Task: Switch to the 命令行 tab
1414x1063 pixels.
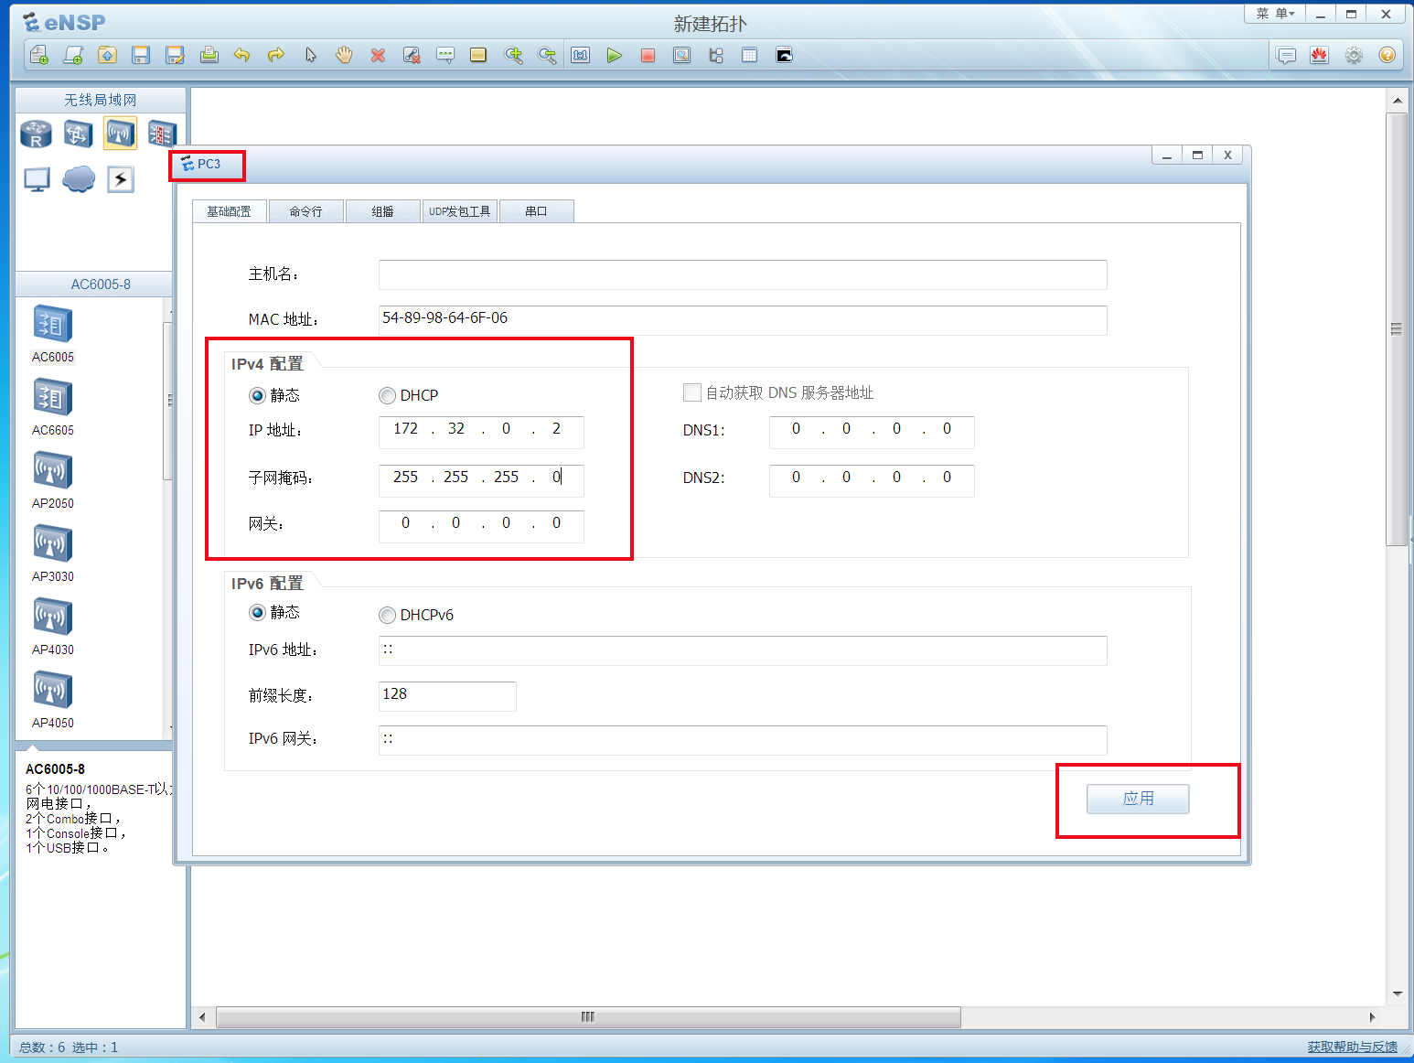Action: [305, 210]
